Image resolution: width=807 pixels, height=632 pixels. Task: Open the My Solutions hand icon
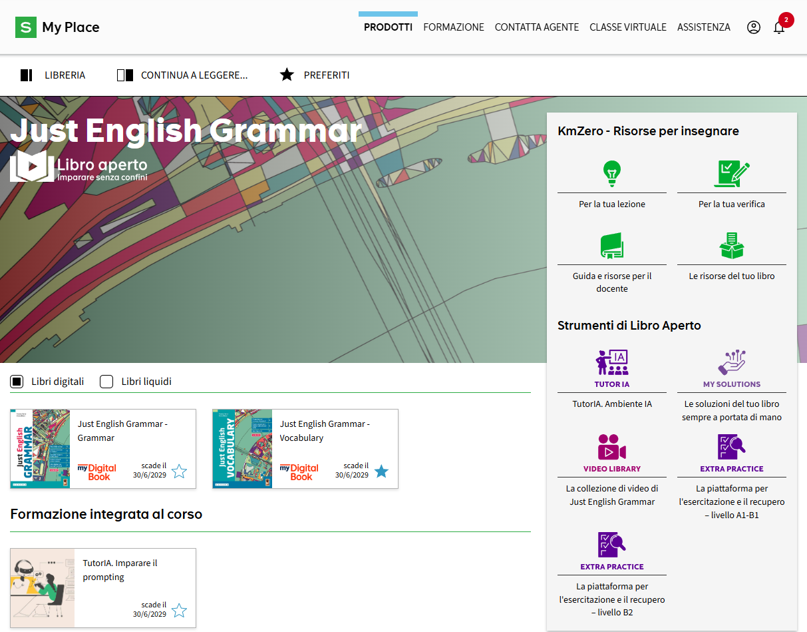point(732,362)
